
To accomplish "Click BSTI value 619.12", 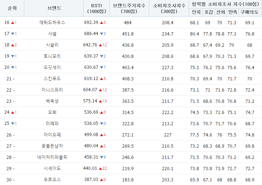I will 91,79.
